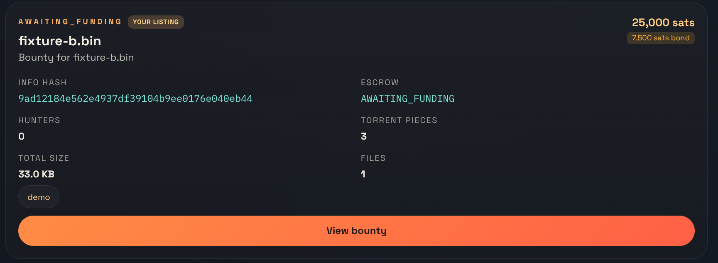Click the FILES field label
Image resolution: width=718 pixels, height=263 pixels.
(373, 158)
